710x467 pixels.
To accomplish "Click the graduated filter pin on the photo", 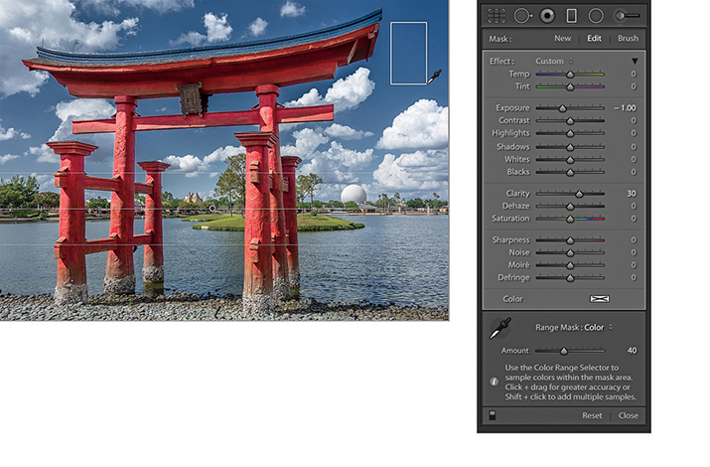I will pos(212,208).
